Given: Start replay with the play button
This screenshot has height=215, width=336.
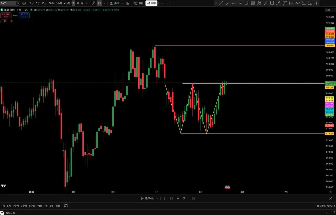Looking at the screenshot, I should pyautogui.click(x=165, y=198).
